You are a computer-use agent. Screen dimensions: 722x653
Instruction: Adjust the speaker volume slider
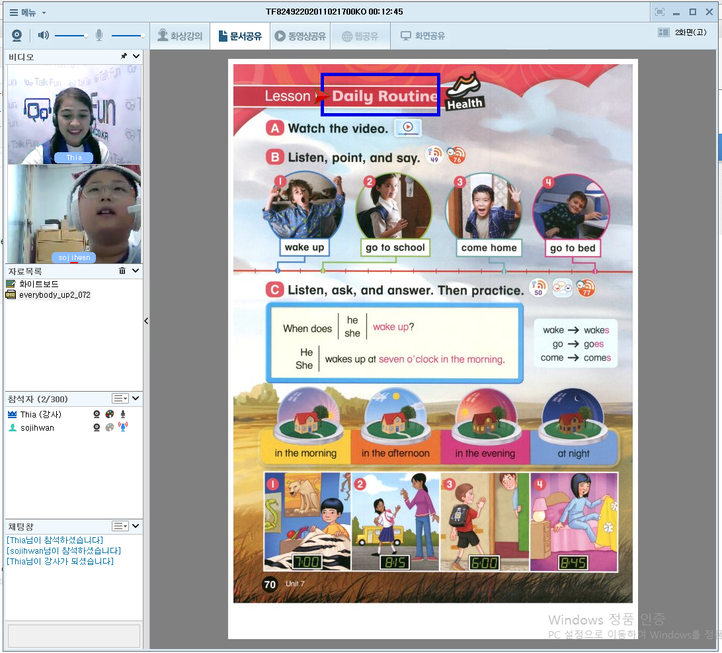click(85, 36)
